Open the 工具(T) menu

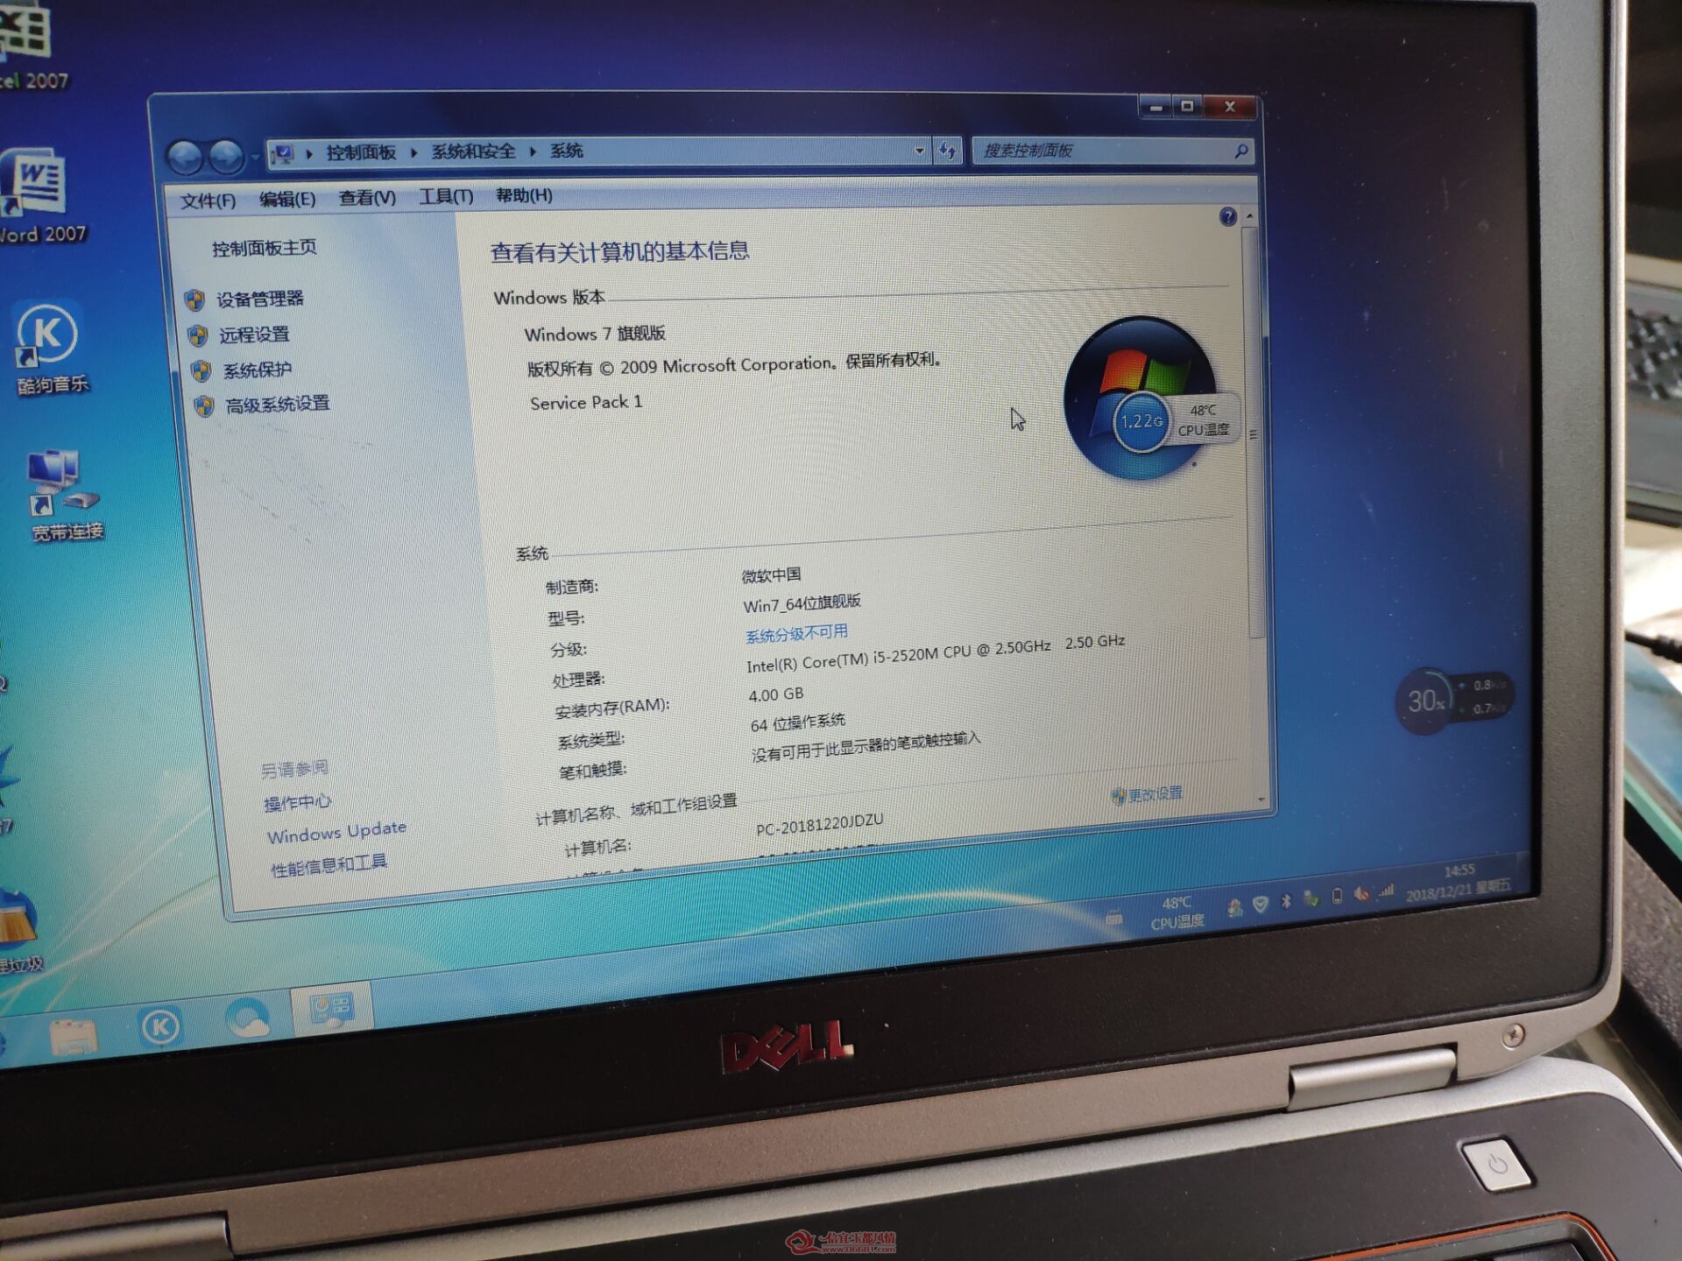tap(445, 196)
